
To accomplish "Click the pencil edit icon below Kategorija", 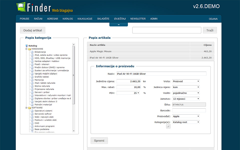I will point(168,126).
